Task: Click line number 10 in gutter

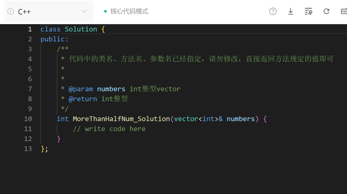Action: (x=28, y=119)
